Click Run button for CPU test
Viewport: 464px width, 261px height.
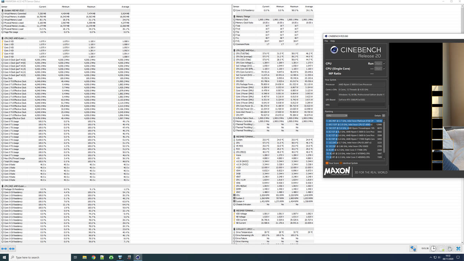pyautogui.click(x=378, y=63)
